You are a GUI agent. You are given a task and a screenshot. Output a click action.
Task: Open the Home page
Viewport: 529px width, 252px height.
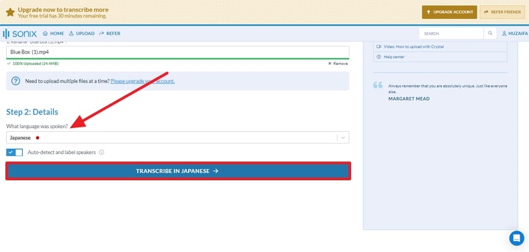[53, 34]
